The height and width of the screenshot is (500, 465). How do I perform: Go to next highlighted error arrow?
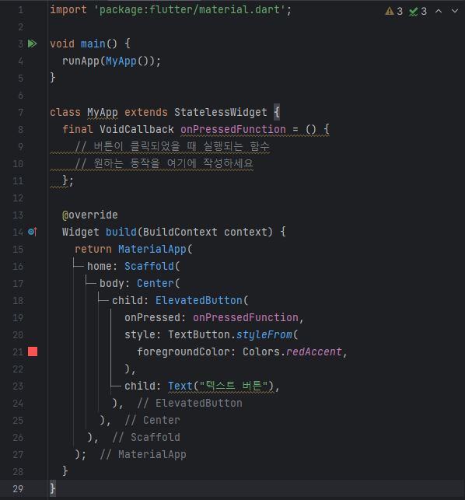(x=455, y=11)
